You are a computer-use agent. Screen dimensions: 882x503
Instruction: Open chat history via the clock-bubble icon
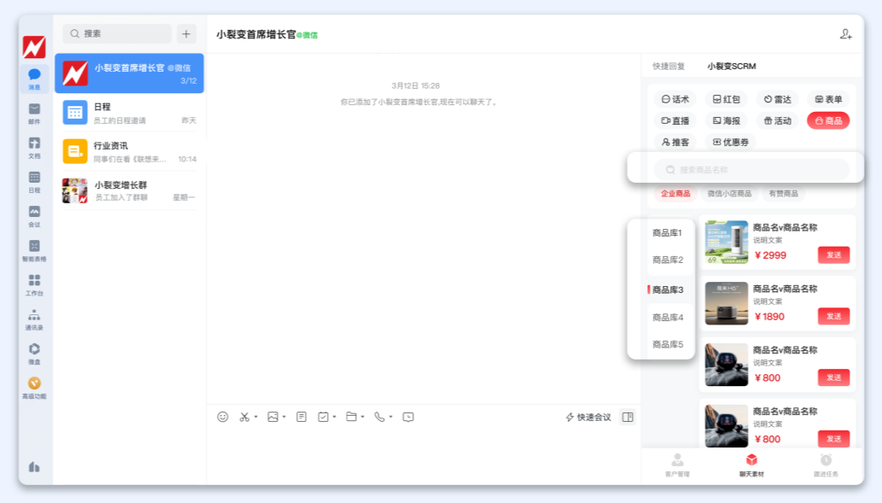pos(409,417)
